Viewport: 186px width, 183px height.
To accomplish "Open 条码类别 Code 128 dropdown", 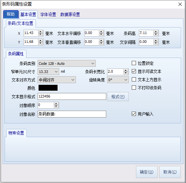I will 67,64.
